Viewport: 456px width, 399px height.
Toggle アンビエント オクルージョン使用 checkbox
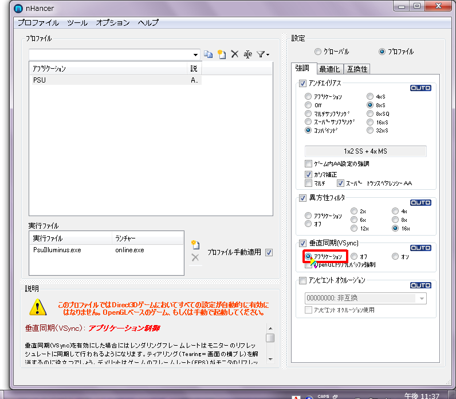click(x=309, y=310)
